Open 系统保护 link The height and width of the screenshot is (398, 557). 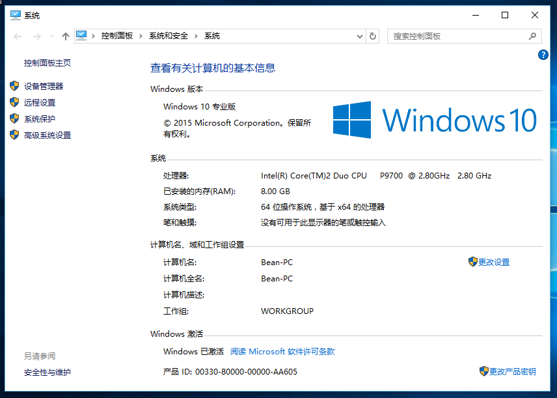click(40, 119)
